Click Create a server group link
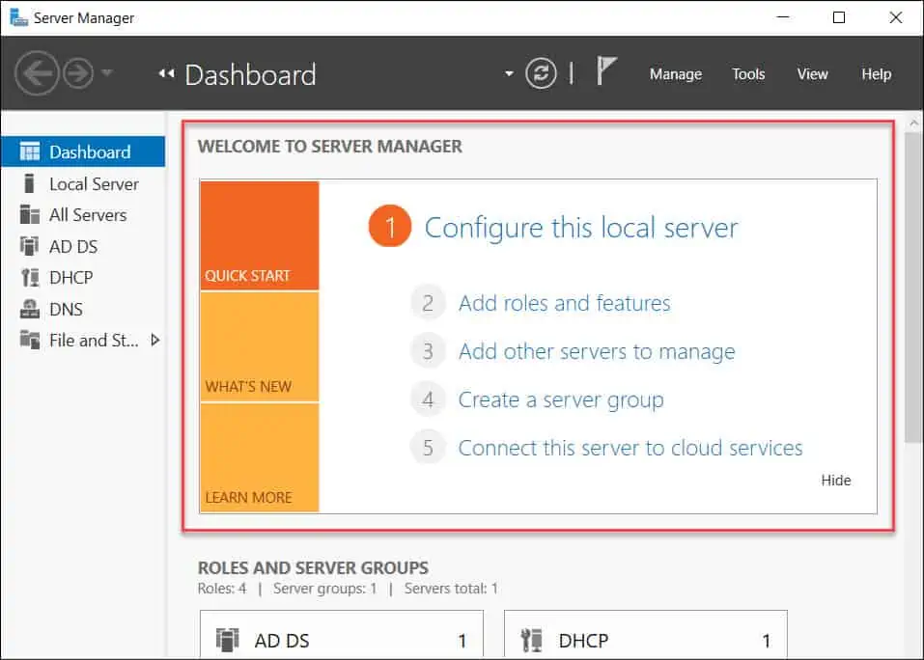924x660 pixels. pos(561,399)
